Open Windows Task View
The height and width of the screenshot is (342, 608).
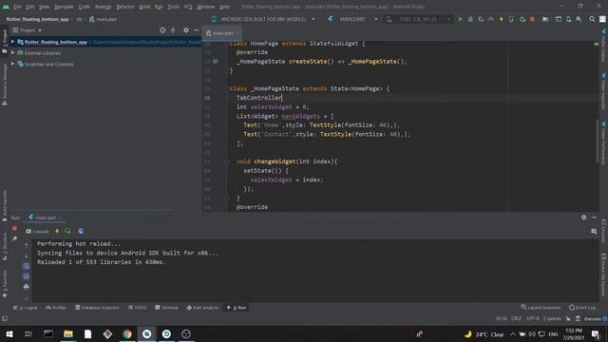click(28, 333)
